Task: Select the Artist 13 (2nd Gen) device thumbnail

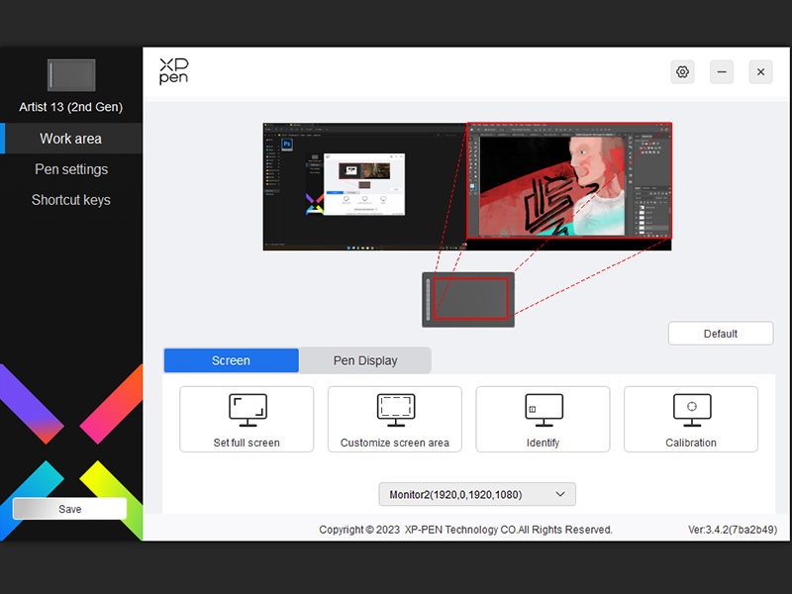Action: pos(71,75)
